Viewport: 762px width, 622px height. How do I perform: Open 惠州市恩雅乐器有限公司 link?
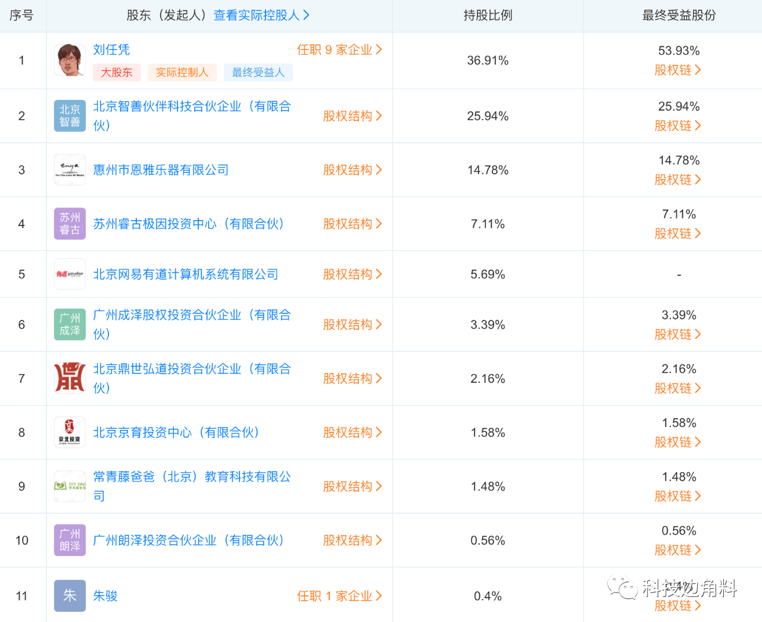[161, 170]
